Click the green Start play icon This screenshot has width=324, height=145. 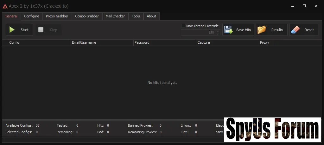(x=12, y=30)
